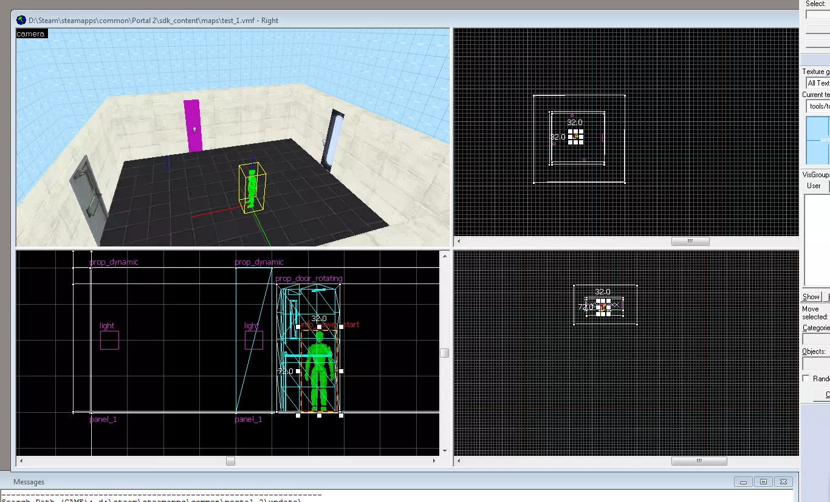830x502 pixels.
Task: Click the green player model in the 3D camera view
Action: tap(252, 187)
